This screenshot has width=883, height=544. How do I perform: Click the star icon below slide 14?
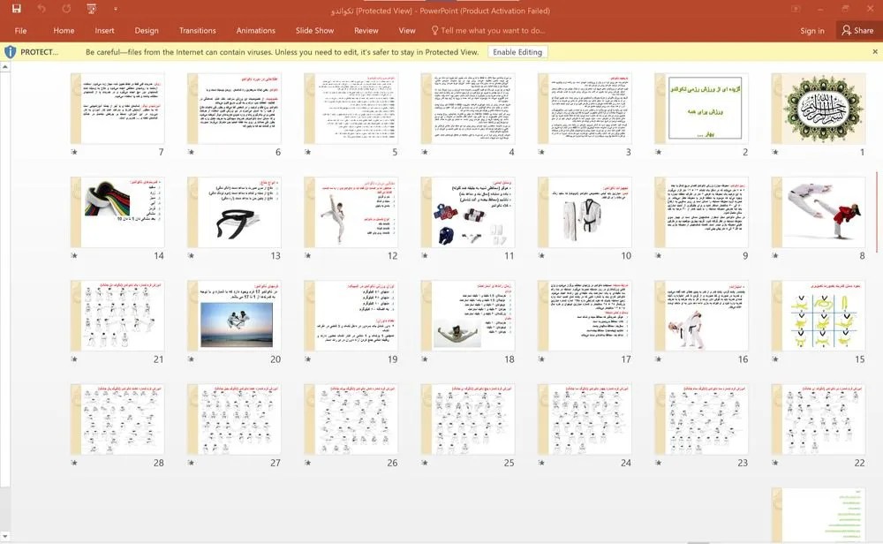(74, 256)
